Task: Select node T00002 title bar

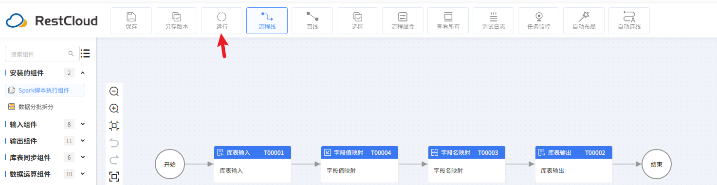Action: click(x=574, y=152)
